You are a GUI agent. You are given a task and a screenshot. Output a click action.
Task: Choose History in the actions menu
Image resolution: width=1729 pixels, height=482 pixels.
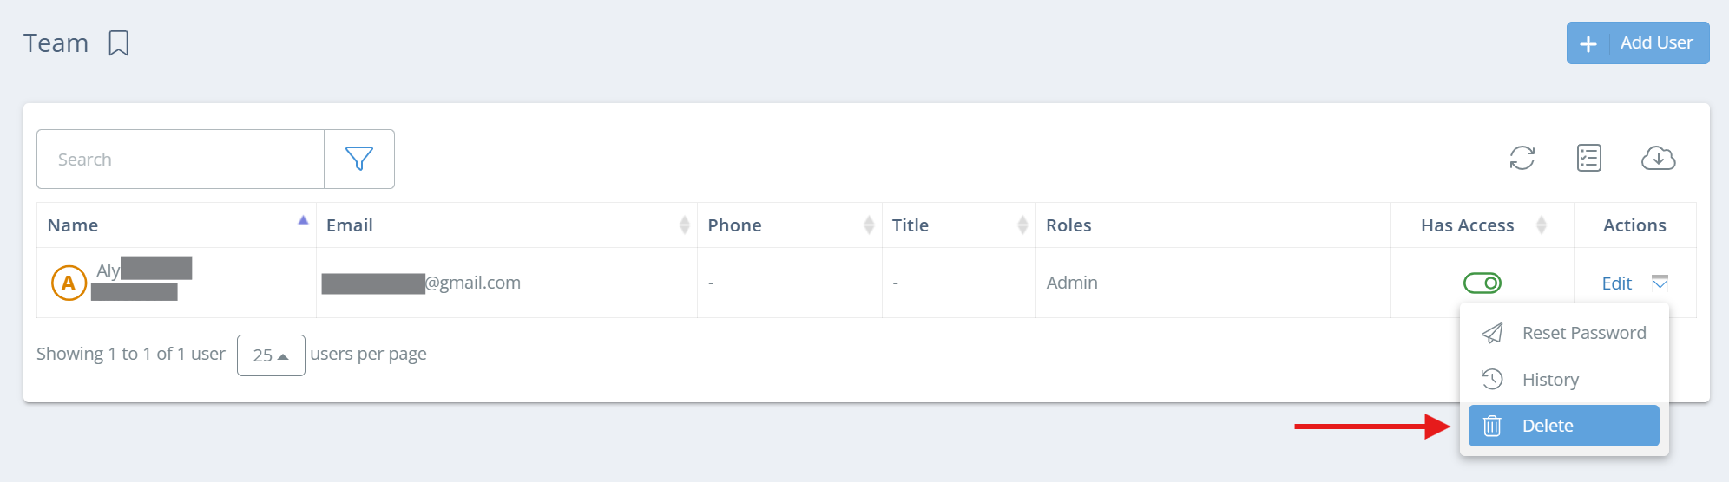[x=1550, y=380]
